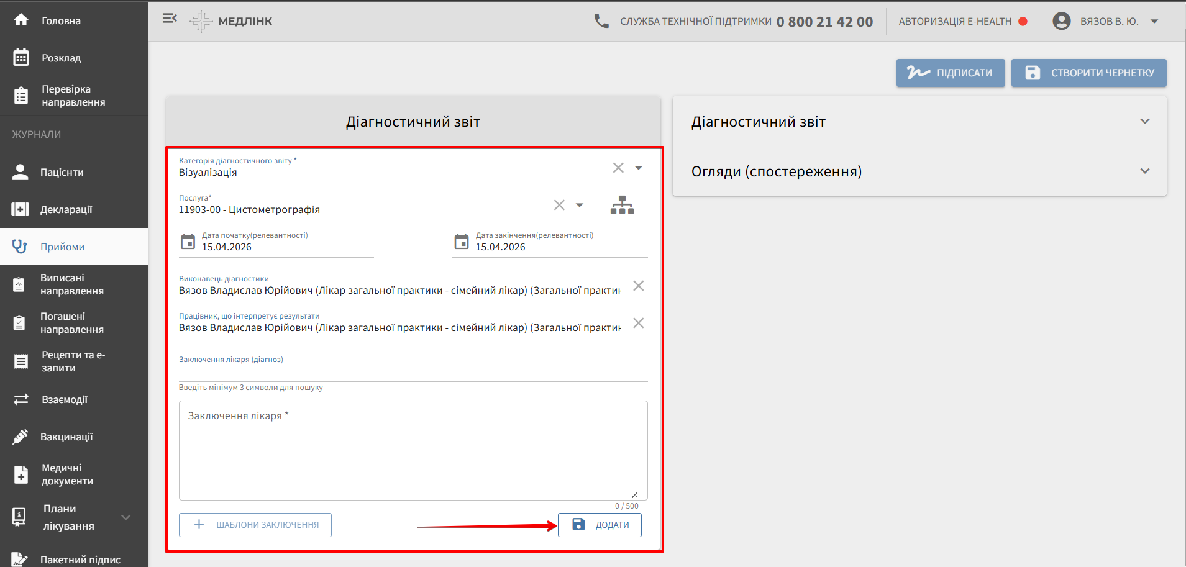This screenshot has width=1186, height=567.
Task: Clear the selected service Цистометрографія
Action: coord(559,205)
